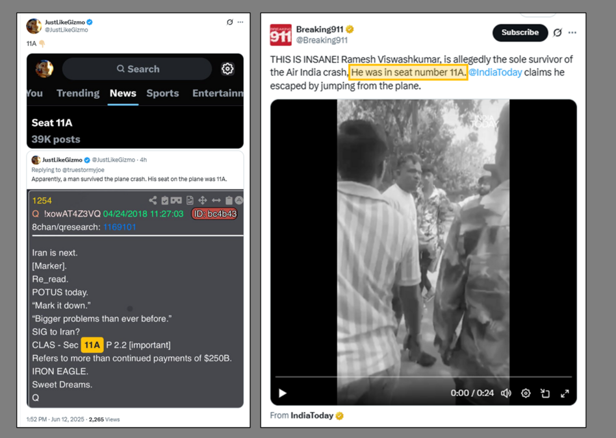Click the 39K posts count
This screenshot has height=438, width=616.
click(56, 140)
